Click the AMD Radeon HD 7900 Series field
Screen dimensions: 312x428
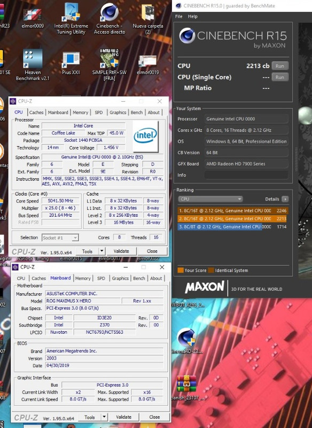coord(246,164)
